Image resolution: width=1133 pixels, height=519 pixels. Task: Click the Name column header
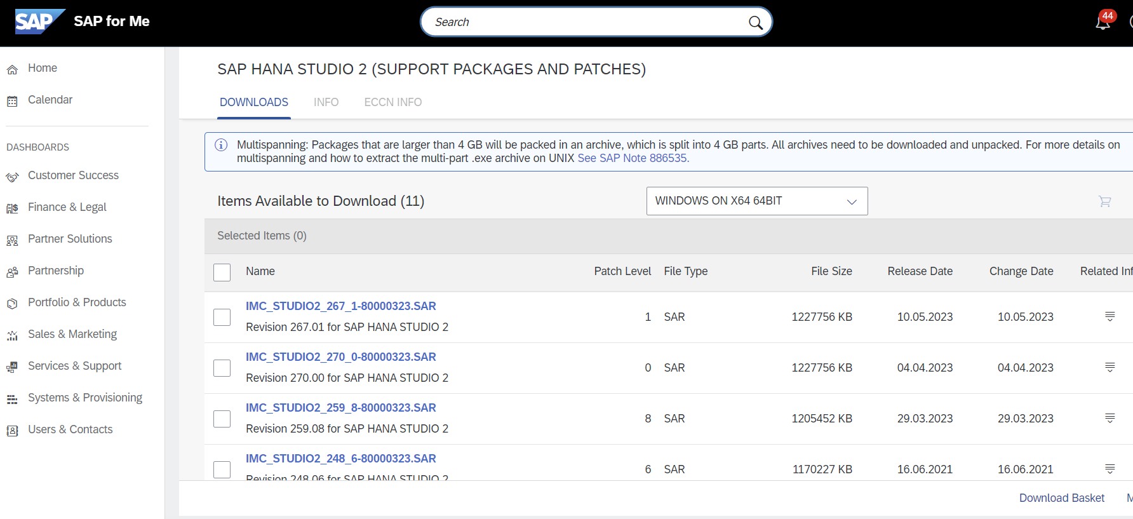[260, 271]
